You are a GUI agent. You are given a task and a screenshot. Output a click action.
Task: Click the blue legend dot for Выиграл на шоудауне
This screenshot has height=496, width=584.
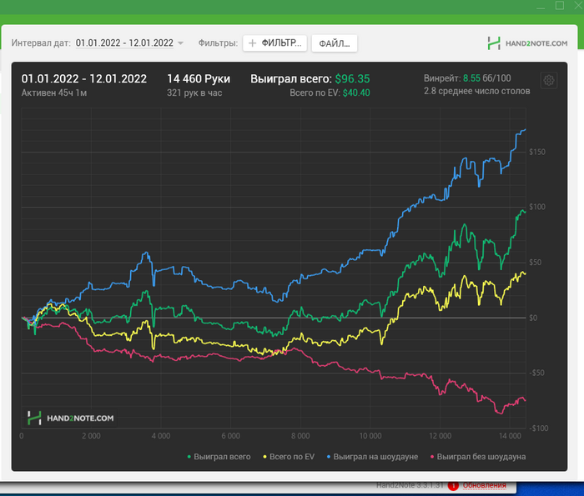(x=329, y=457)
